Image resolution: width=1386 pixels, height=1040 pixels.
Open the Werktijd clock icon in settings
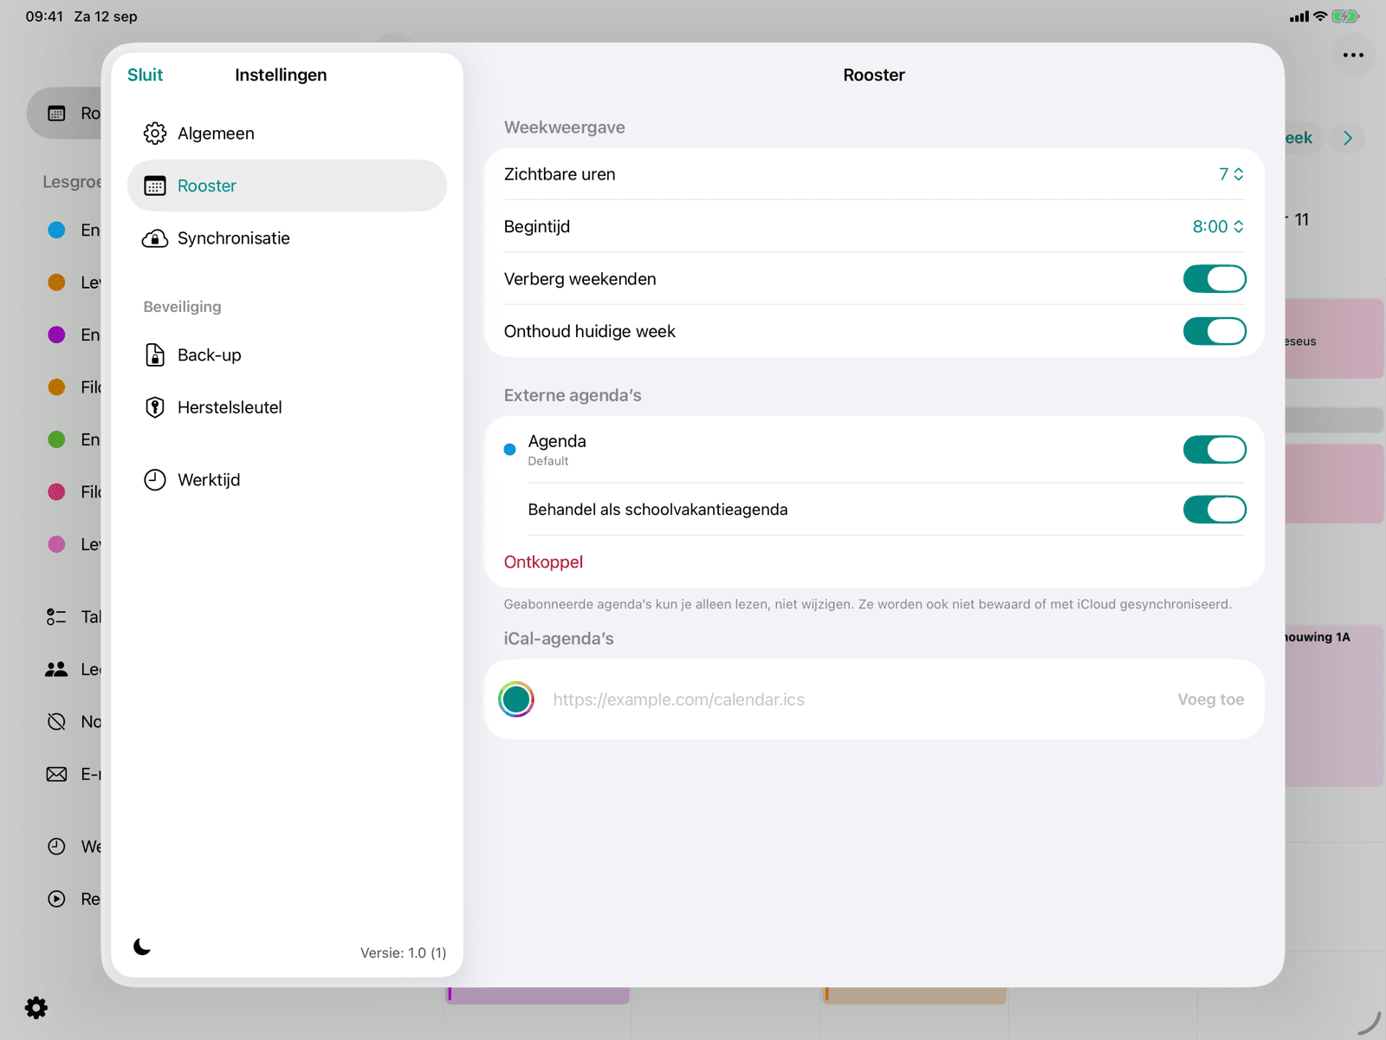(x=155, y=480)
